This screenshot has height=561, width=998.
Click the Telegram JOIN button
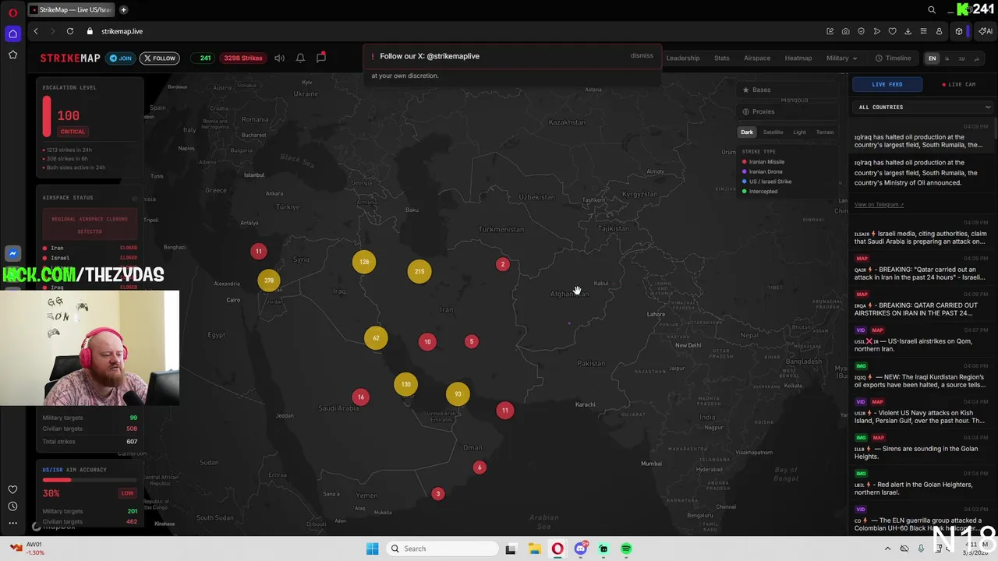click(x=121, y=58)
